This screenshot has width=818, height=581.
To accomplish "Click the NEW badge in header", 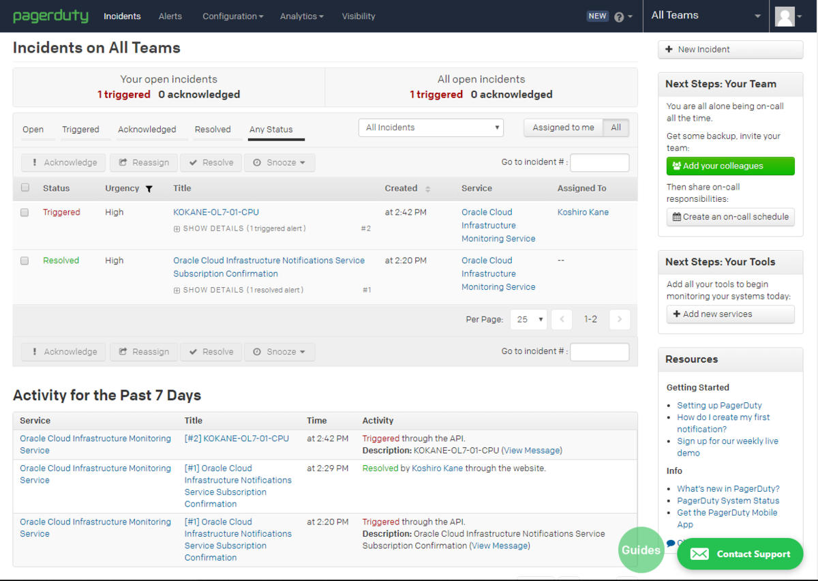I will point(597,16).
